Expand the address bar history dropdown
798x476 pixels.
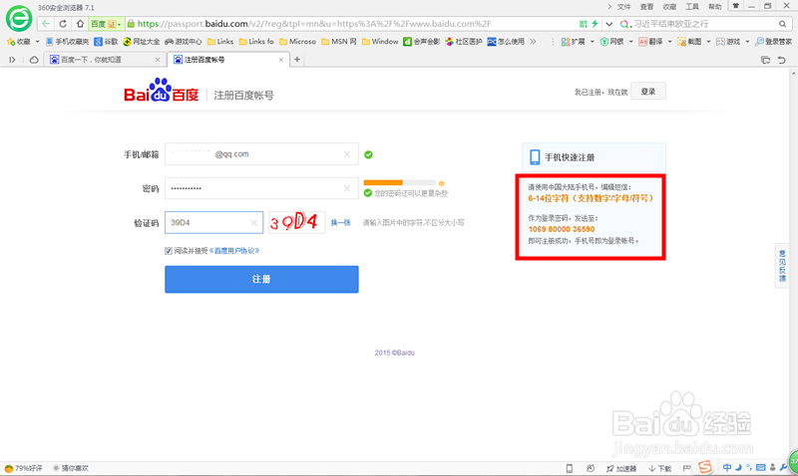click(608, 24)
